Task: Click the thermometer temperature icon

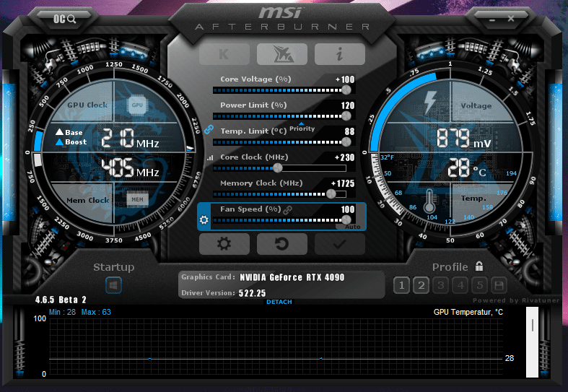Action: pos(429,201)
